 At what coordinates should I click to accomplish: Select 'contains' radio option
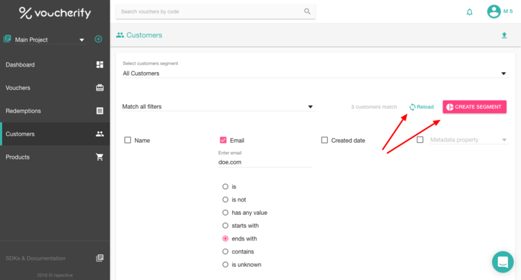[225, 252]
